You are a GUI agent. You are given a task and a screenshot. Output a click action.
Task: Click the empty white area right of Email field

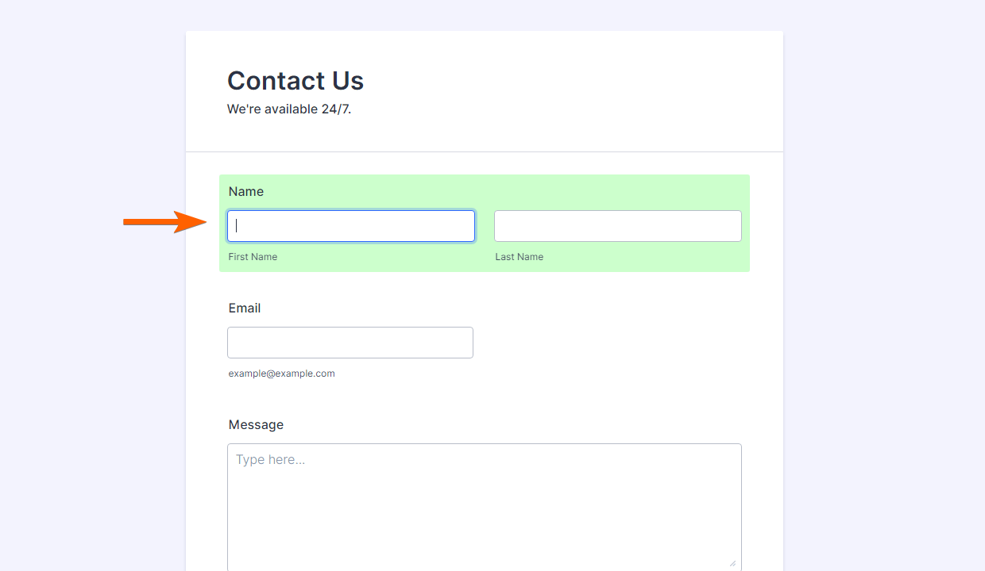(x=612, y=343)
